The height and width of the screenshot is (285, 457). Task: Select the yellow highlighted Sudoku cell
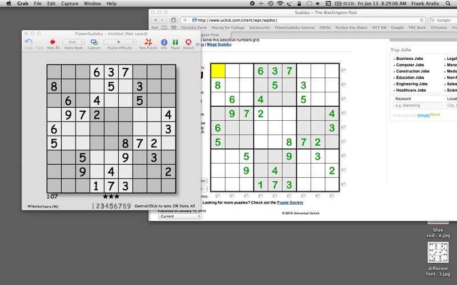(x=218, y=71)
